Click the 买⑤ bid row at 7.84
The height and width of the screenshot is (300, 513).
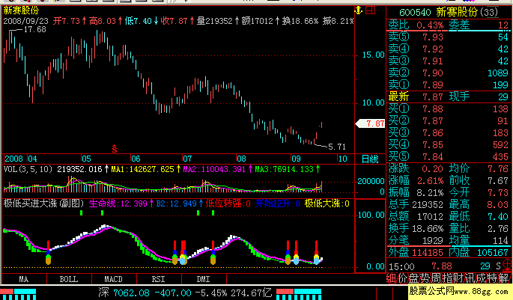[x=449, y=157]
